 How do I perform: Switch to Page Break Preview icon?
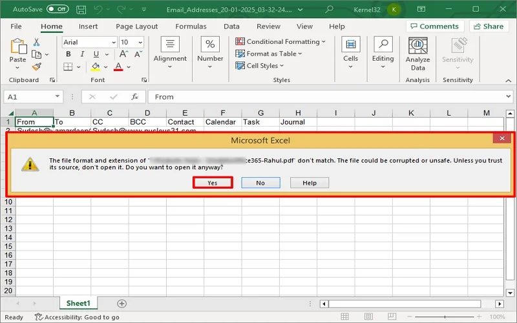(392, 317)
